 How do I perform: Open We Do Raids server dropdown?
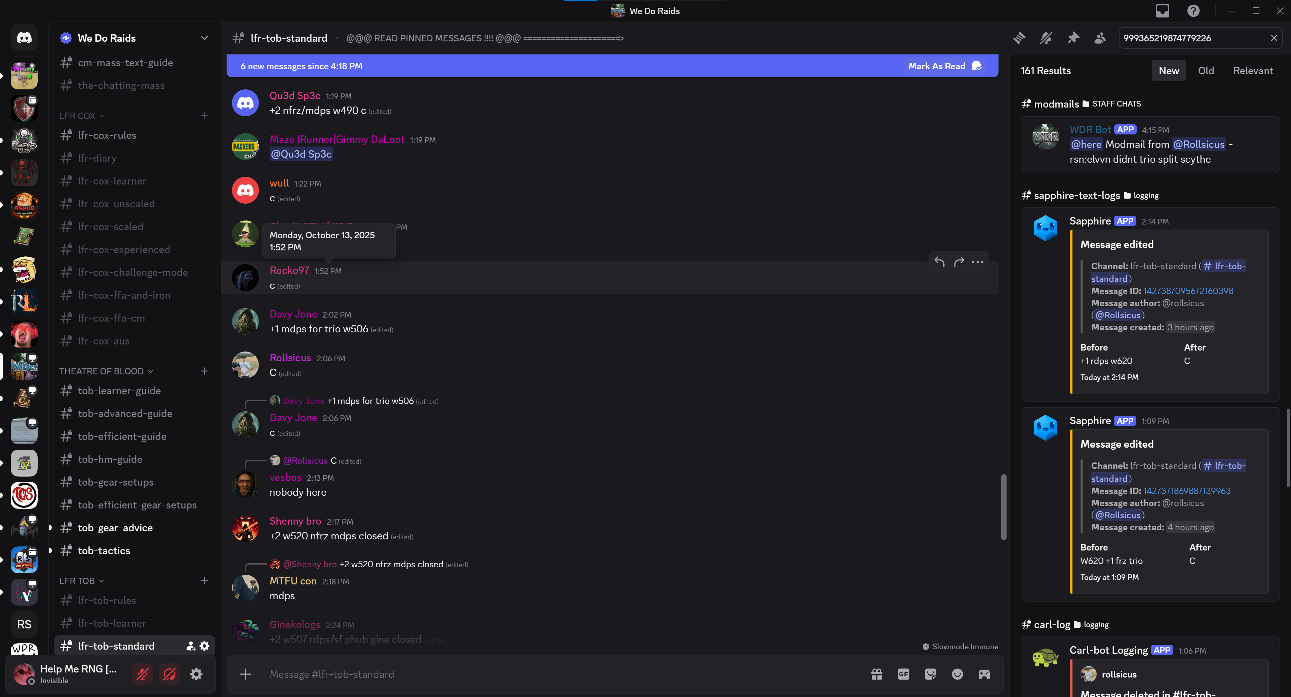[204, 38]
